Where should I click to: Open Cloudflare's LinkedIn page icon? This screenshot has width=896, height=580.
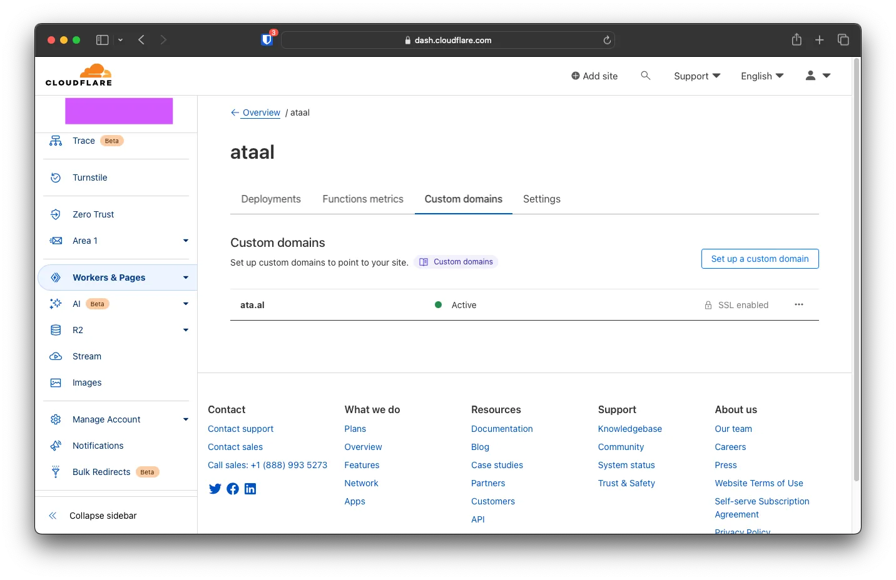250,489
